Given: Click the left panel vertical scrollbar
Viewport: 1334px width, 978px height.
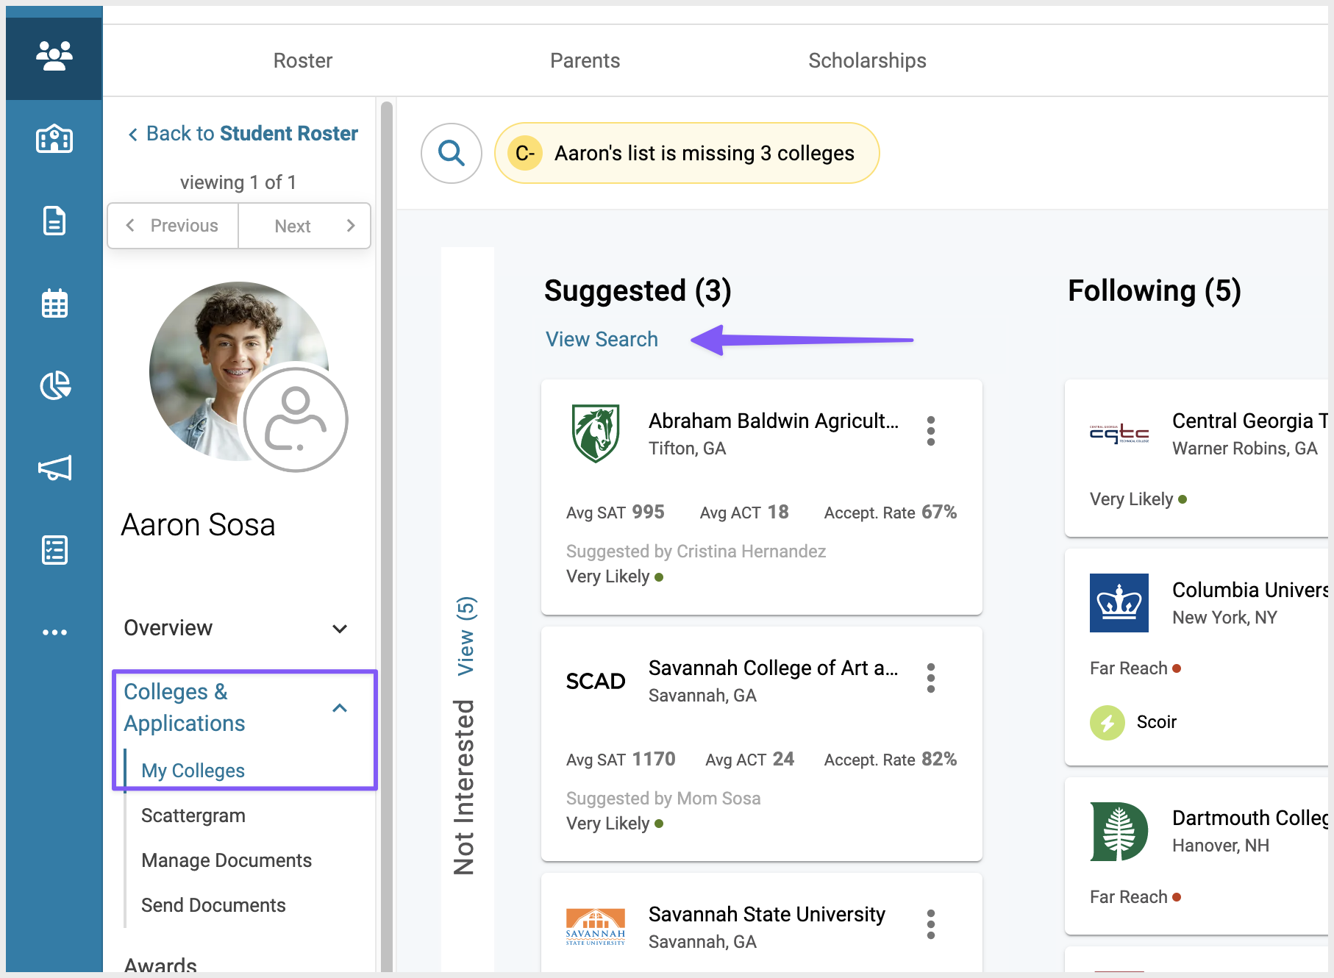Looking at the screenshot, I should (x=386, y=537).
